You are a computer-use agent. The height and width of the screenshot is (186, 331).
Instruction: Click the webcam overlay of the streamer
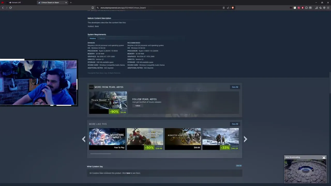[38, 83]
